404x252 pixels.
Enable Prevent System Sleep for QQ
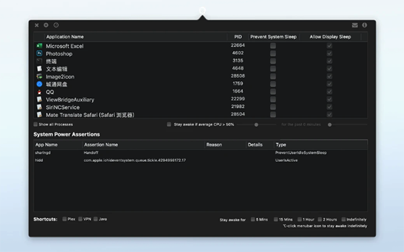(273, 91)
